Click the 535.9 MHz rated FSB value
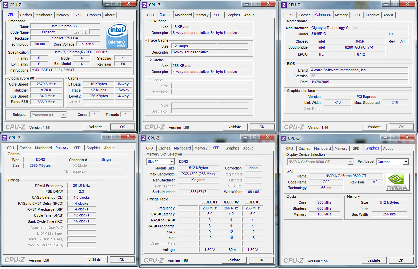Image resolution: width=418 pixels, height=269 pixels. point(46,102)
